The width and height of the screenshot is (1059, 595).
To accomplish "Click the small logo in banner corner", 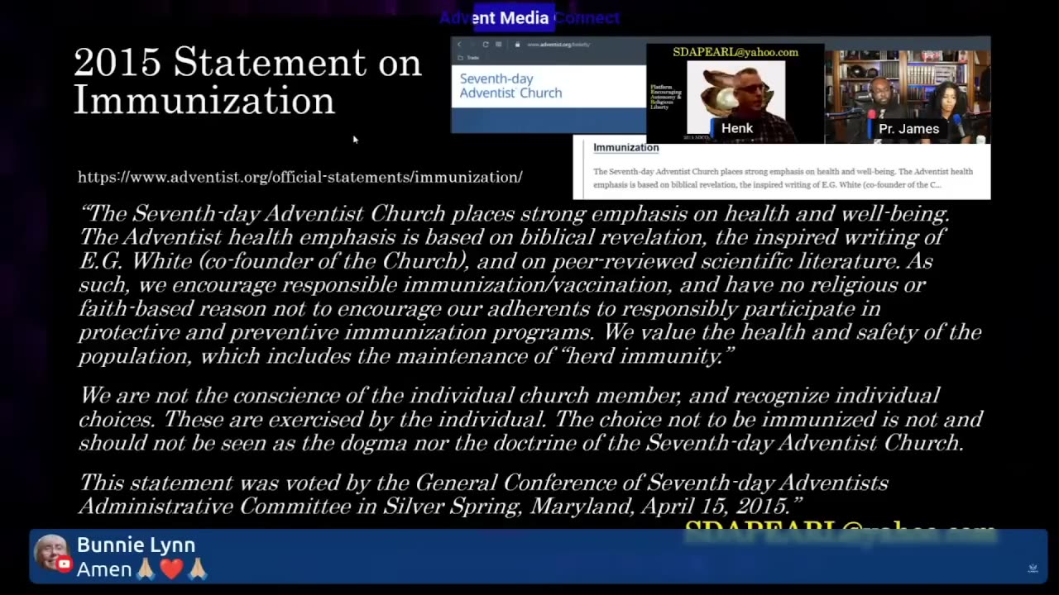I will tap(1033, 568).
